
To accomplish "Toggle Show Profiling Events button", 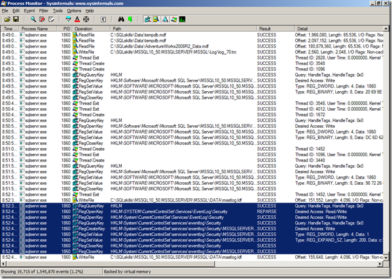I will click(182, 19).
